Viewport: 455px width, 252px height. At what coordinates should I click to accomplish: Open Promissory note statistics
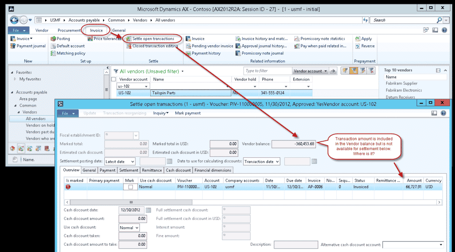tap(319, 39)
